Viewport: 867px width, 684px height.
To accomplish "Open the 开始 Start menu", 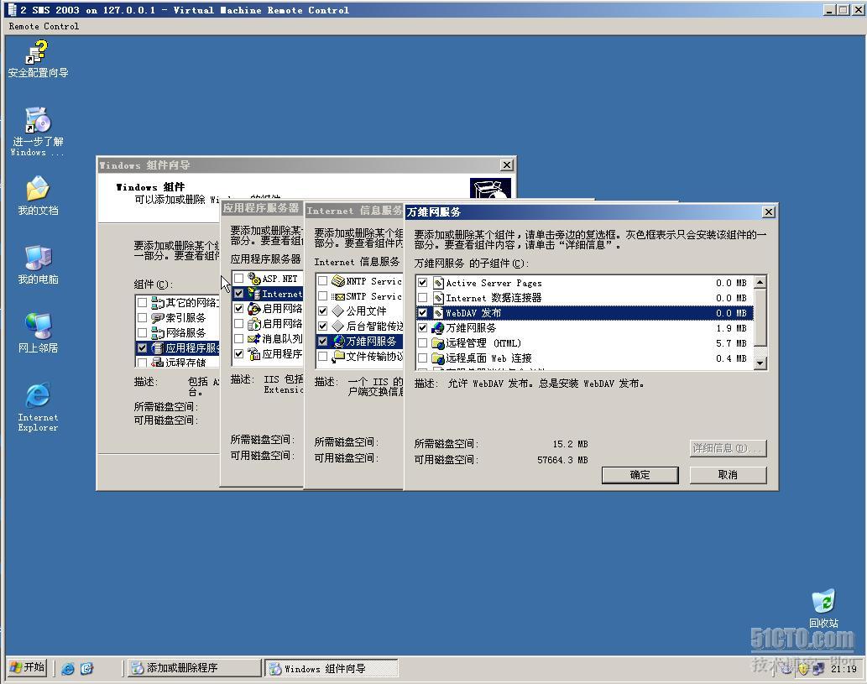I will pyautogui.click(x=27, y=667).
